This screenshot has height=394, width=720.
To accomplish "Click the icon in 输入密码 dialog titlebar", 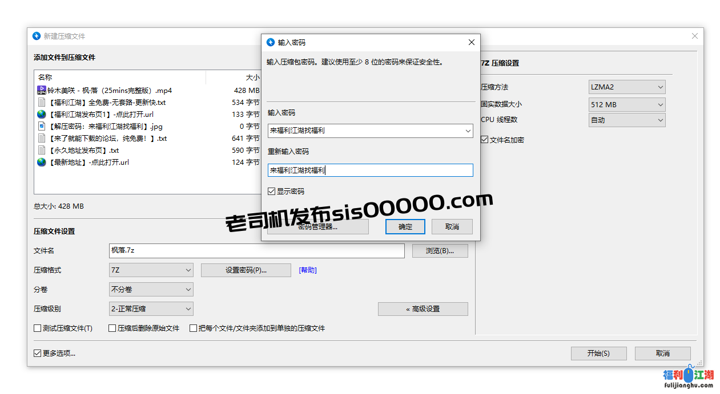I will click(x=271, y=42).
